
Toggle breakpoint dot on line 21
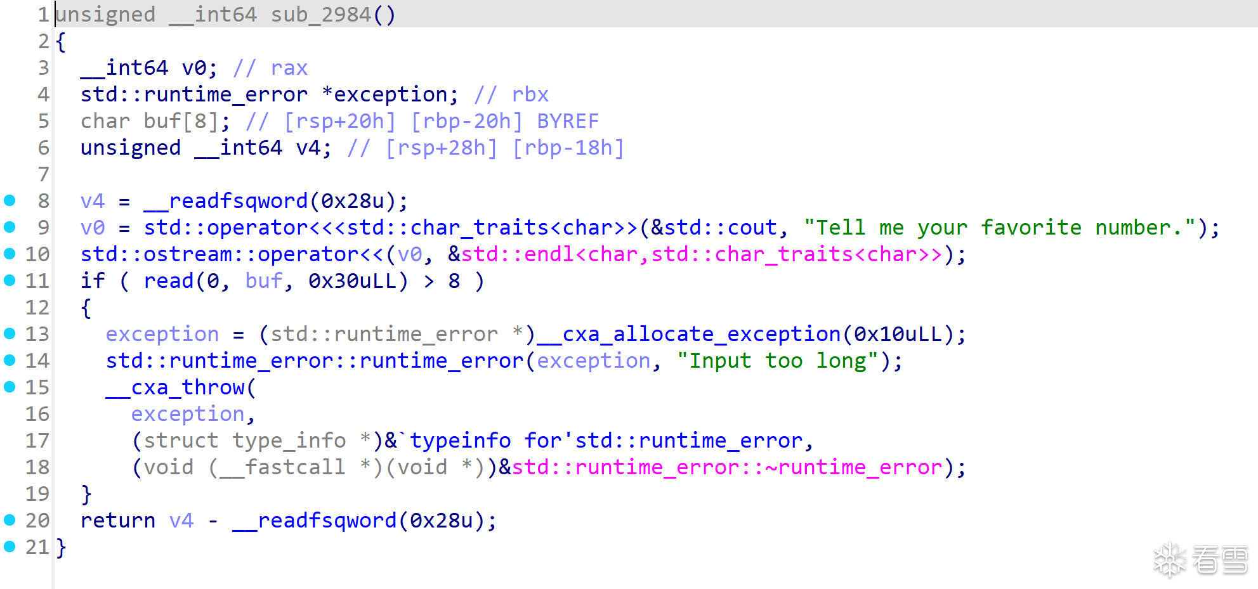tap(10, 547)
